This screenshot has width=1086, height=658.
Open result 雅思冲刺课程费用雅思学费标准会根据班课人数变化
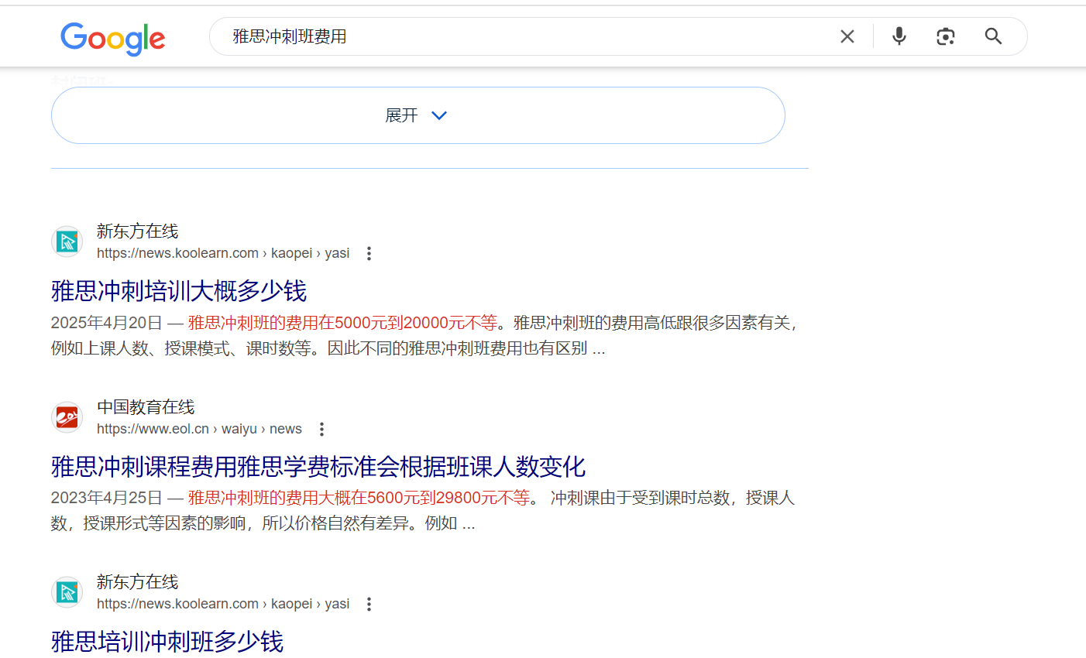[318, 467]
